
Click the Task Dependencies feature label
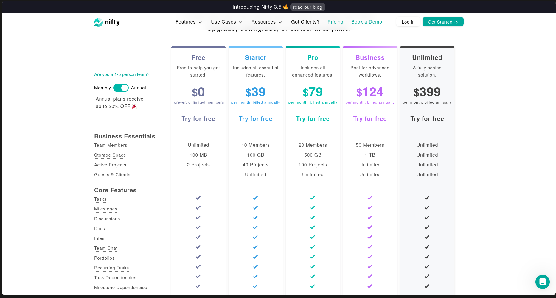tap(115, 278)
